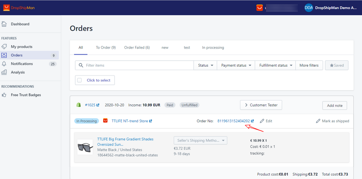This screenshot has height=179, width=362.
Task: Open TTLIFE NT-trend Store link
Action: pos(130,121)
